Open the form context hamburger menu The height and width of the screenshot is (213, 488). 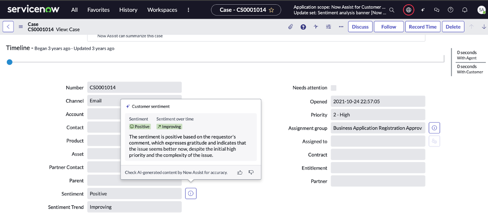pos(21,26)
